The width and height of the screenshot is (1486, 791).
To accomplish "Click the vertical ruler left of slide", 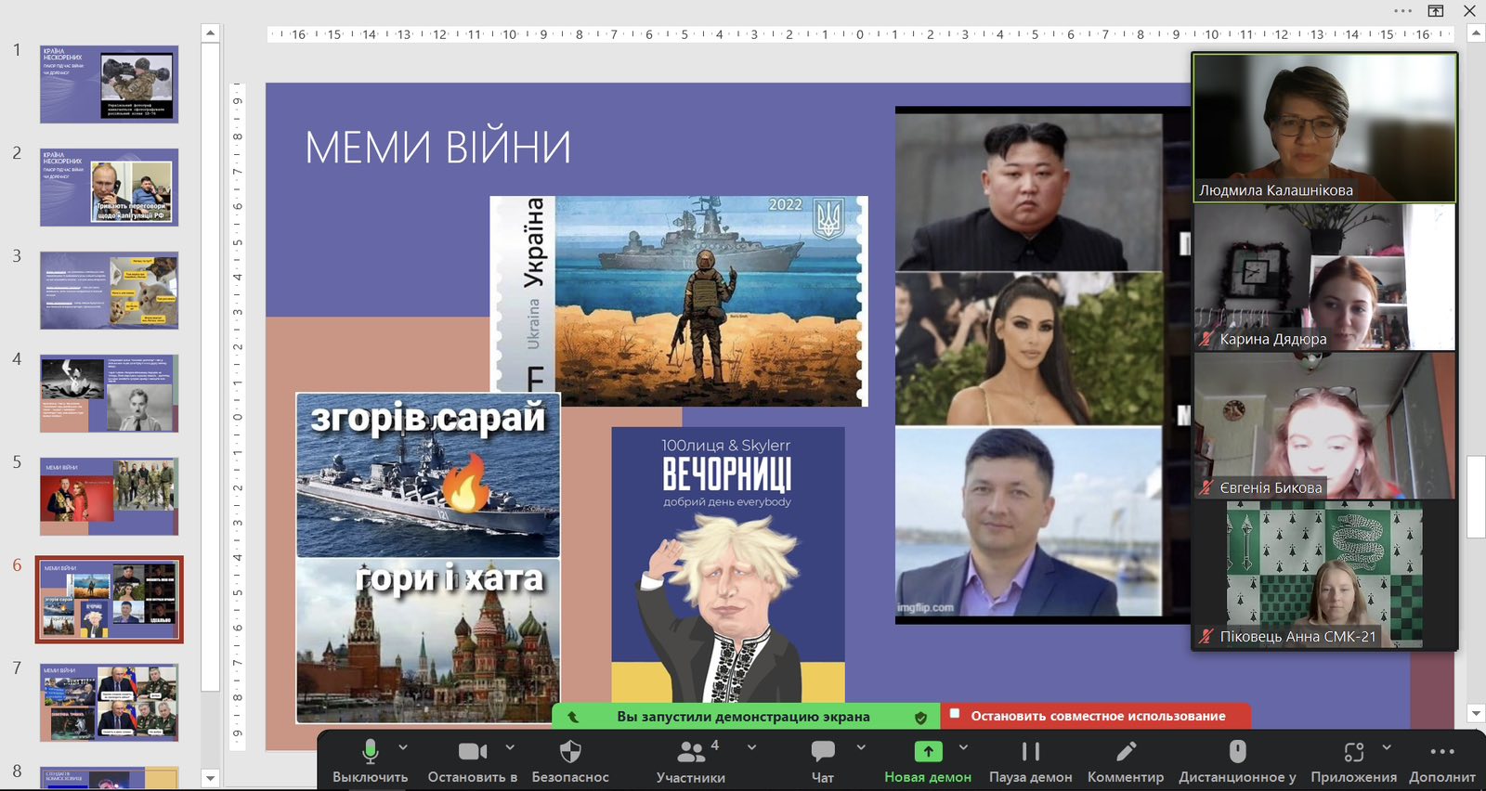I will (238, 415).
